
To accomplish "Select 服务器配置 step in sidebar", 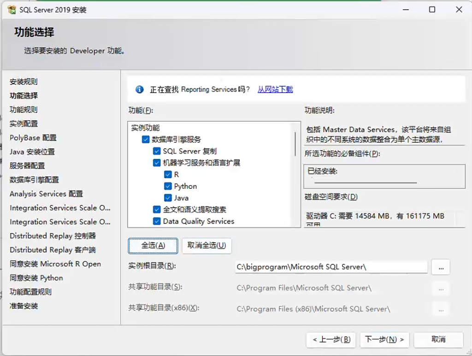I will coord(27,166).
